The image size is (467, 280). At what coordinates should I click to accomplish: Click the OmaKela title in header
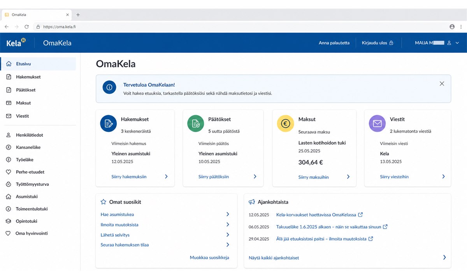57,43
